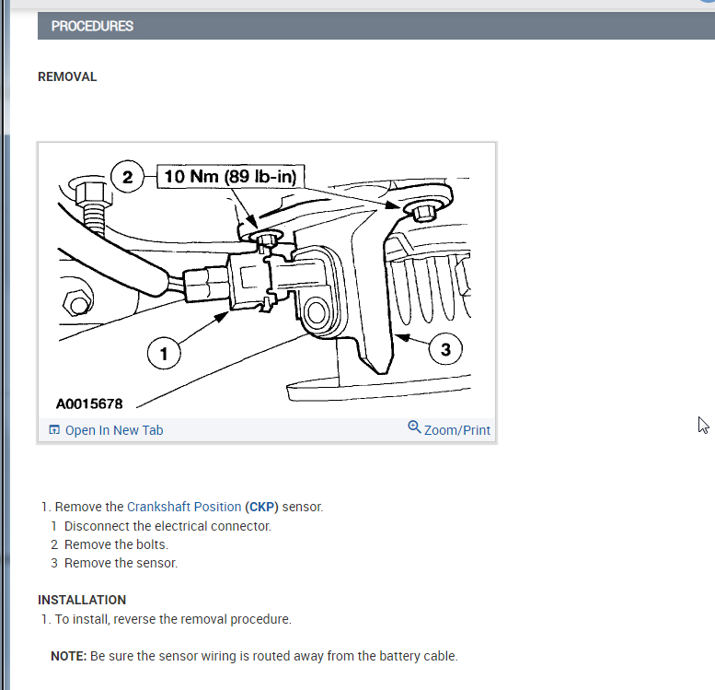Open the Crankshaft Position link

click(x=184, y=507)
